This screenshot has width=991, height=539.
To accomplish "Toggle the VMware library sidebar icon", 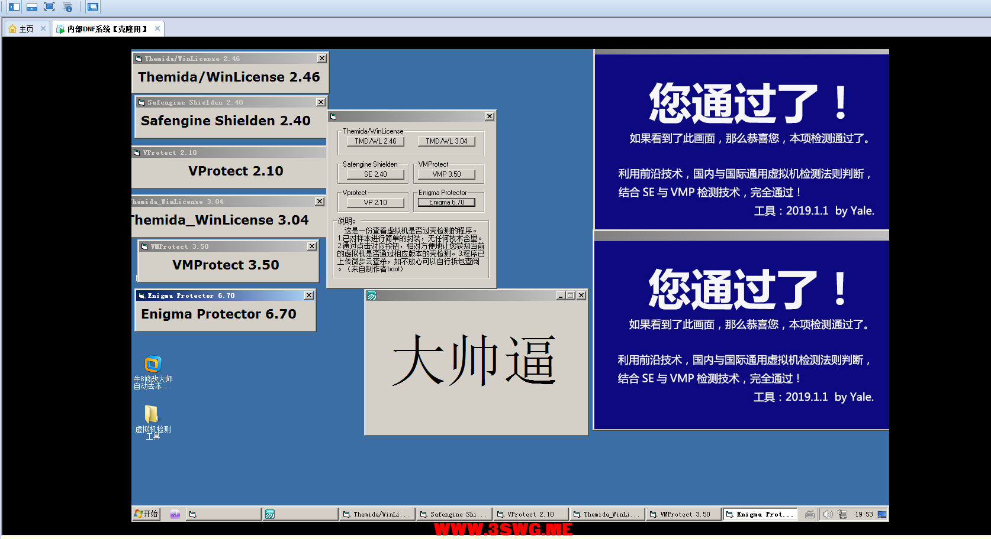I will [14, 7].
